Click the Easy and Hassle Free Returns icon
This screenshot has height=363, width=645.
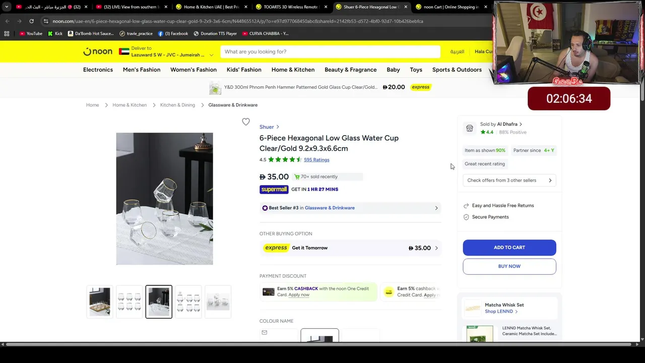click(x=466, y=206)
